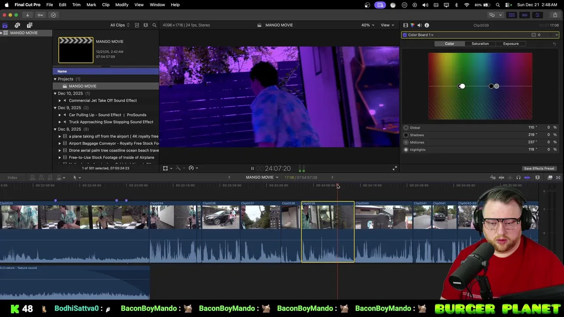The height and width of the screenshot is (317, 564).
Task: Add a shape mask to Color Board
Action: (x=534, y=35)
